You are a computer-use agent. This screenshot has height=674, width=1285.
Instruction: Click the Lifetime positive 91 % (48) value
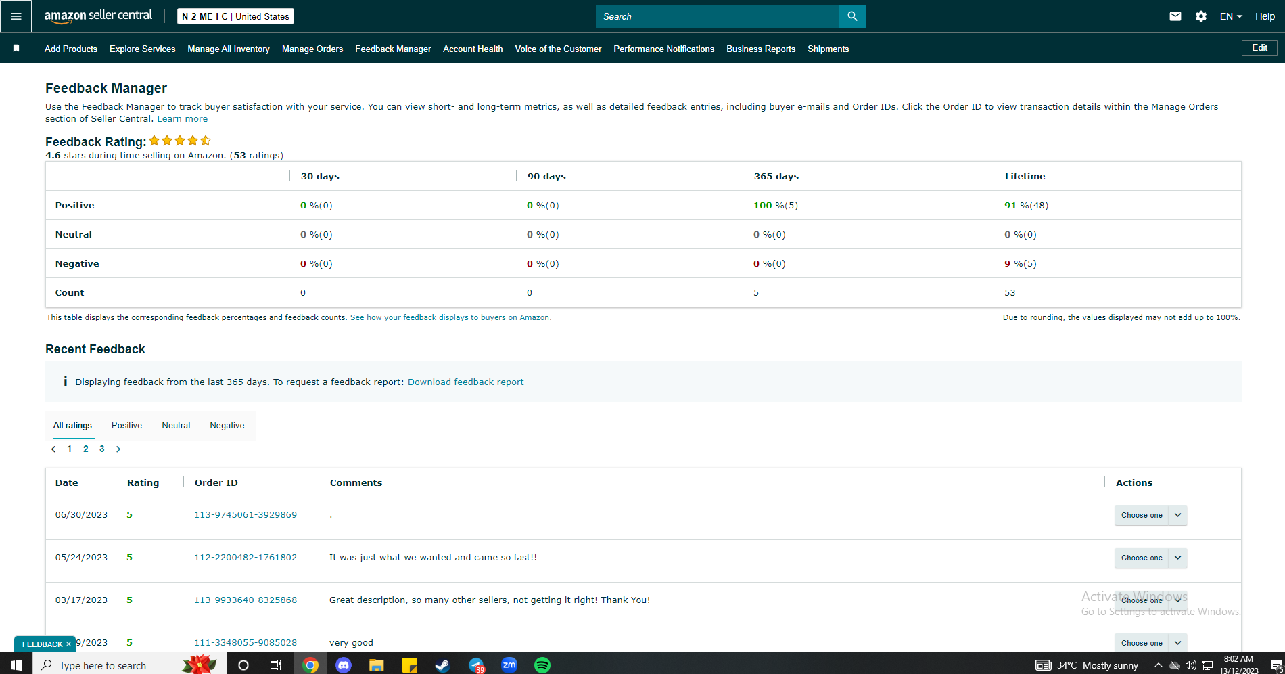1026,205
